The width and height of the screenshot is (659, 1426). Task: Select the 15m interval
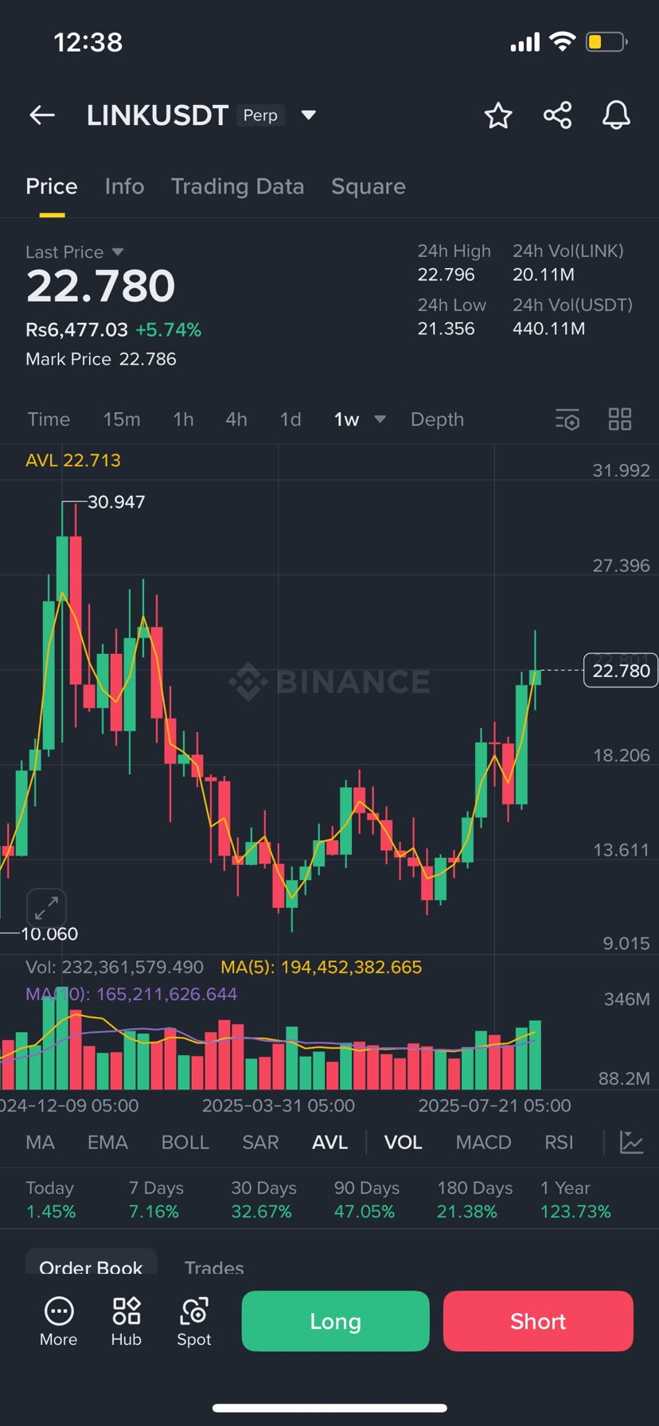[x=122, y=419]
